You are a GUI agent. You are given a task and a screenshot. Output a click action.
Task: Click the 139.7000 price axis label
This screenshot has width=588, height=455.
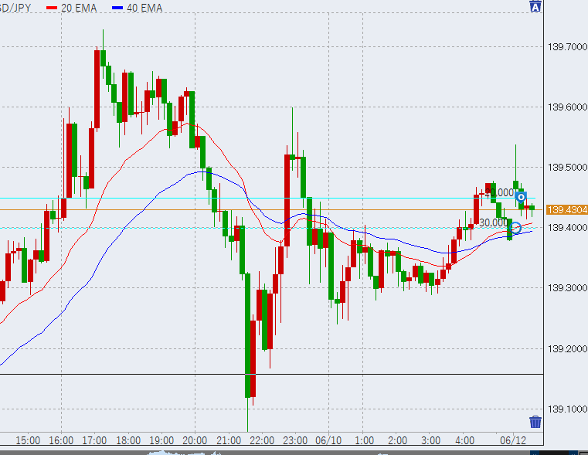click(566, 47)
